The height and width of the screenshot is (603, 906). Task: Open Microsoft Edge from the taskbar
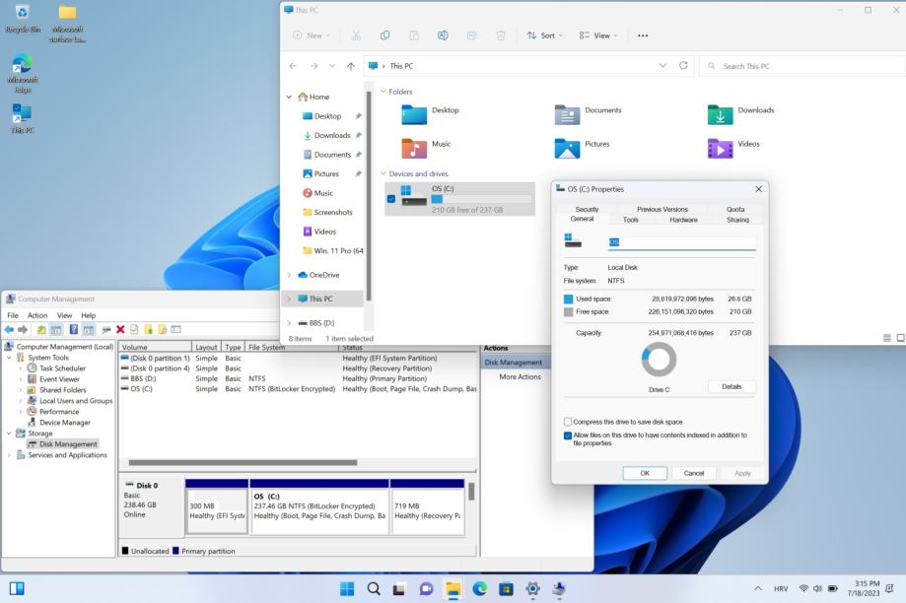click(480, 588)
